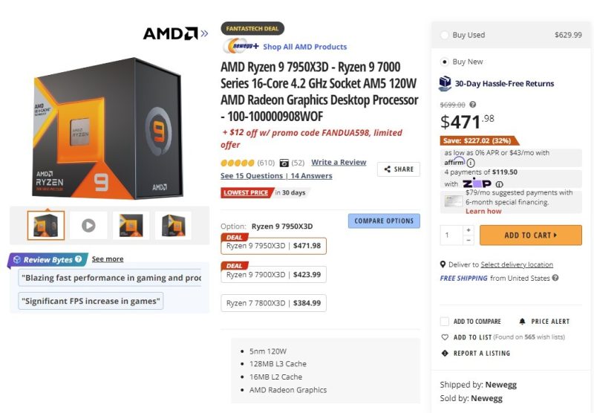Image resolution: width=594 pixels, height=413 pixels.
Task: Increase quantity with the plus stepper
Action: [469, 230]
